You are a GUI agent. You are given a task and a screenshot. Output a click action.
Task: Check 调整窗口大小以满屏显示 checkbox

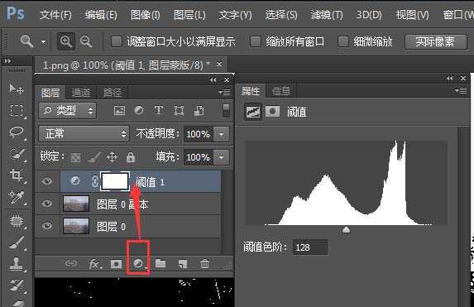click(x=116, y=41)
